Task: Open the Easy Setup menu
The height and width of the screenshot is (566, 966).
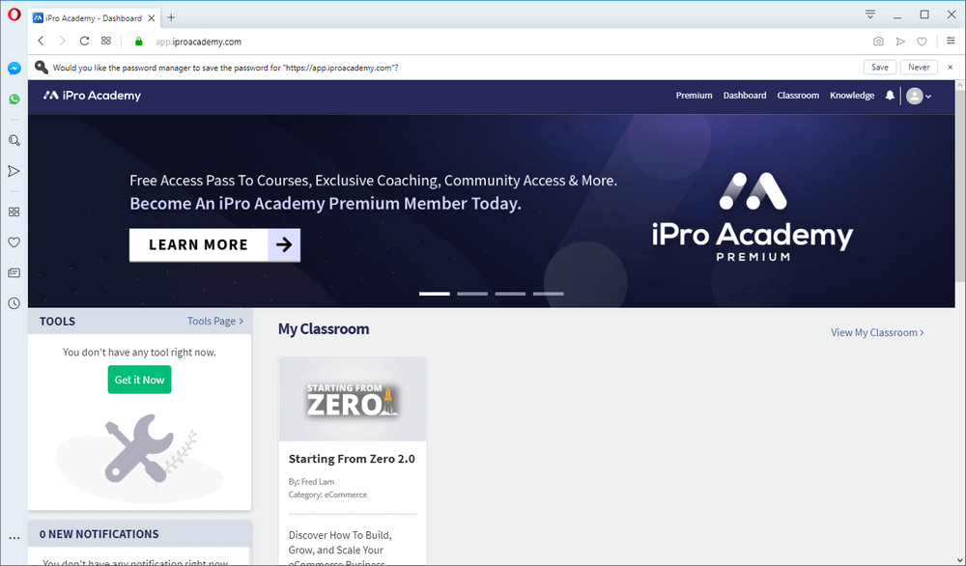Action: pos(951,41)
